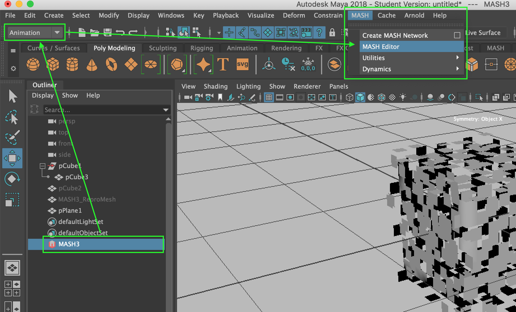516x312 pixels.
Task: Collapse the pCube1 hierarchy in the Outliner
Action: click(x=43, y=166)
